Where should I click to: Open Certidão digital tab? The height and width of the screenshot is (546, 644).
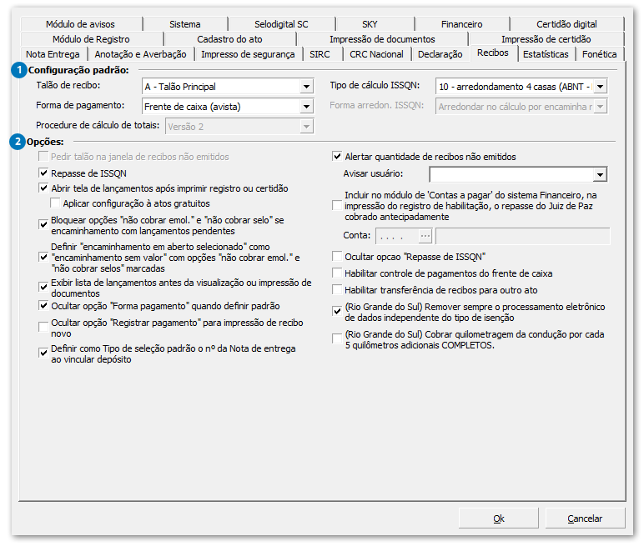(566, 24)
